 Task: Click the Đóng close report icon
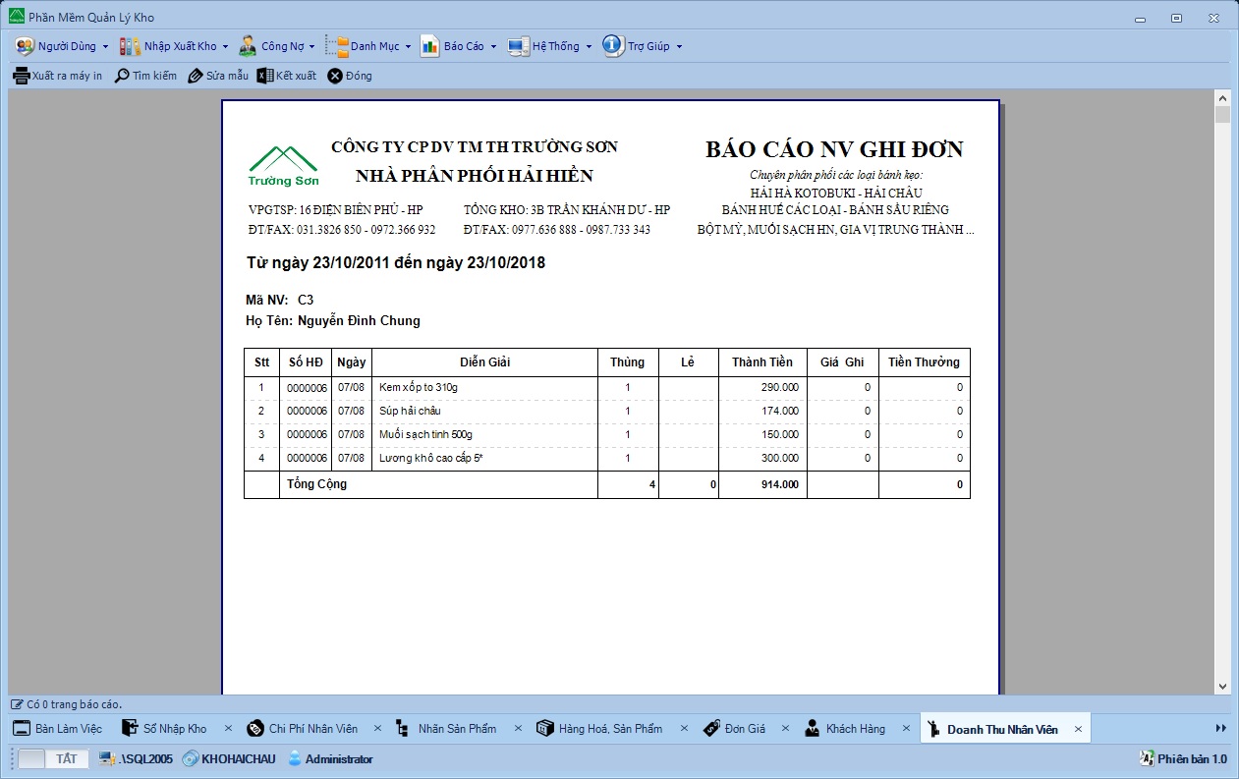(335, 76)
